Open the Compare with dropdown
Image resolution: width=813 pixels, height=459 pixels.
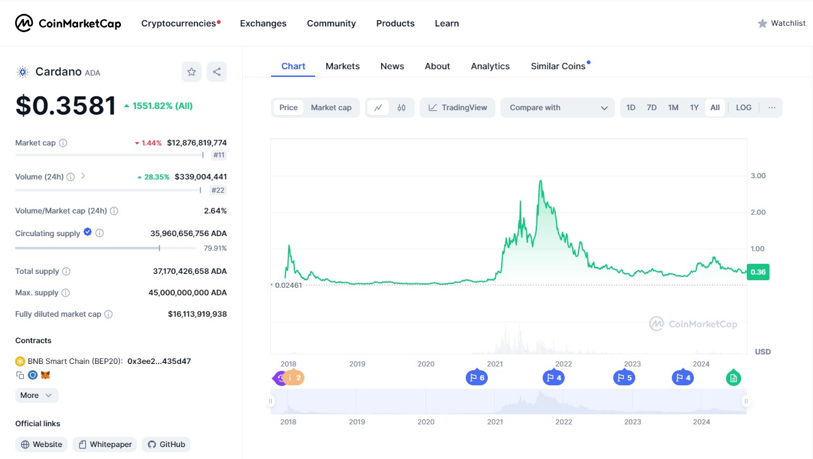tap(558, 108)
